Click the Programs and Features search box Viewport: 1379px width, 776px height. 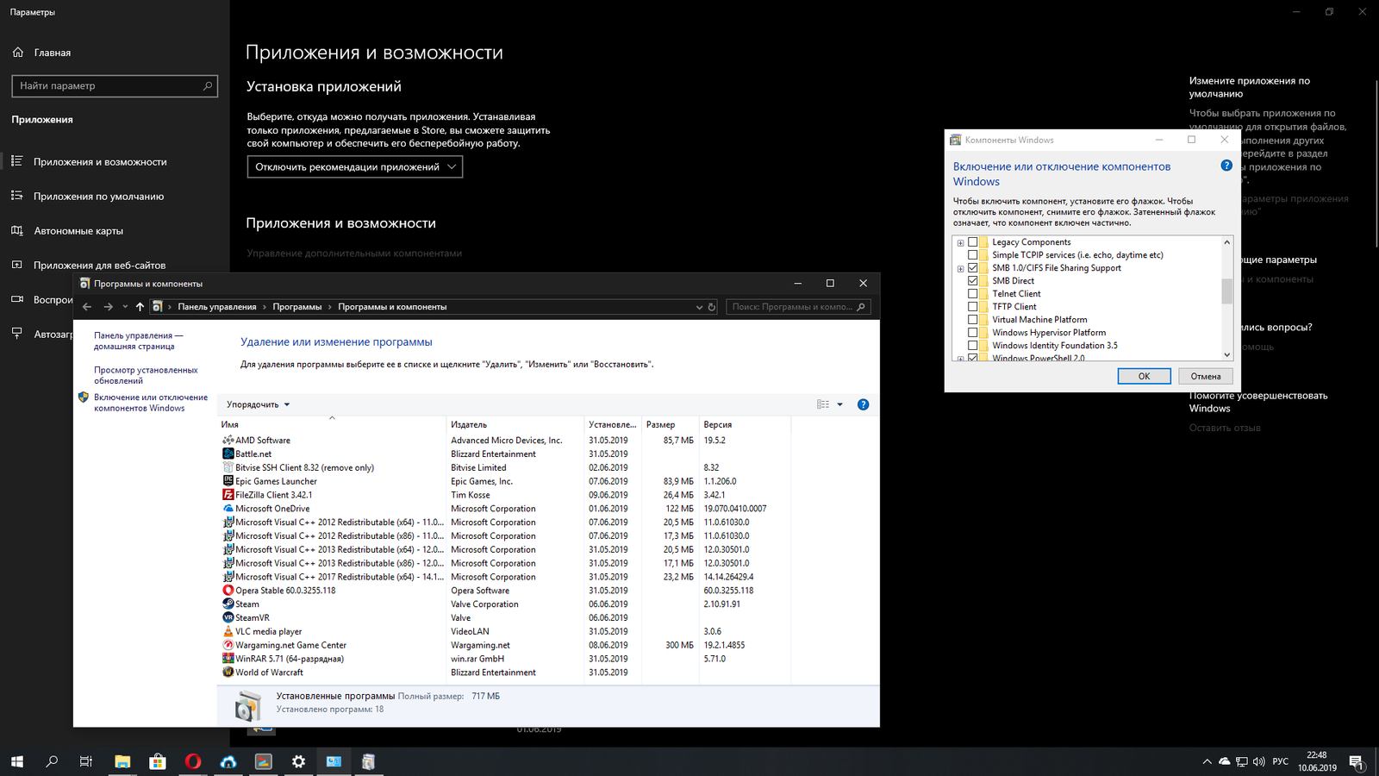tap(798, 307)
